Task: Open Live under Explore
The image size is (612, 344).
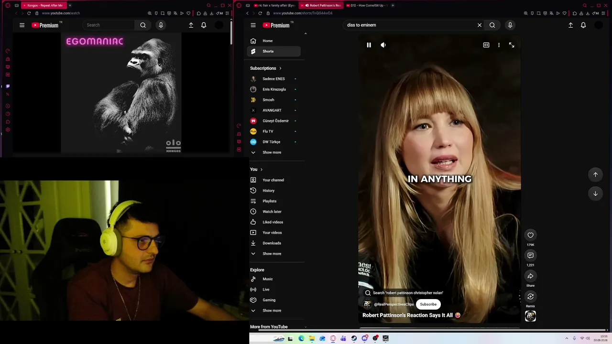Action: click(x=274, y=290)
